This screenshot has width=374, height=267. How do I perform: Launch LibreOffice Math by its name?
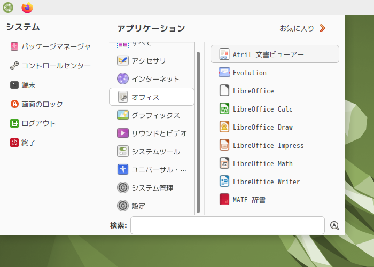point(263,163)
